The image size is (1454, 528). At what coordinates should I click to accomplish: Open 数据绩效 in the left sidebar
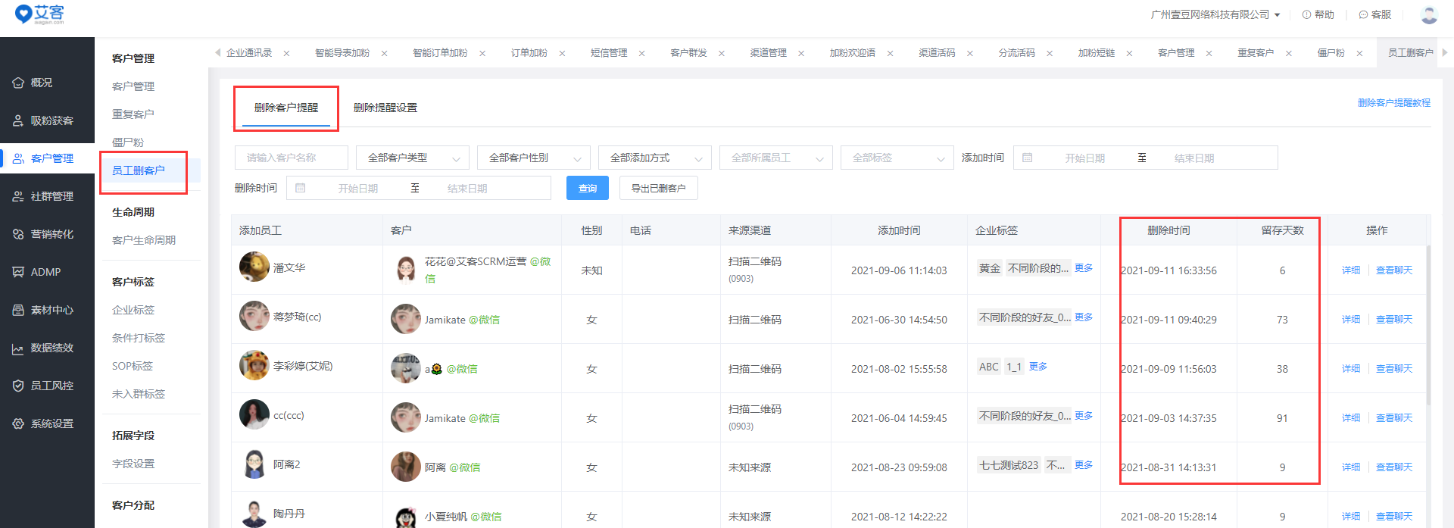pyautogui.click(x=51, y=348)
